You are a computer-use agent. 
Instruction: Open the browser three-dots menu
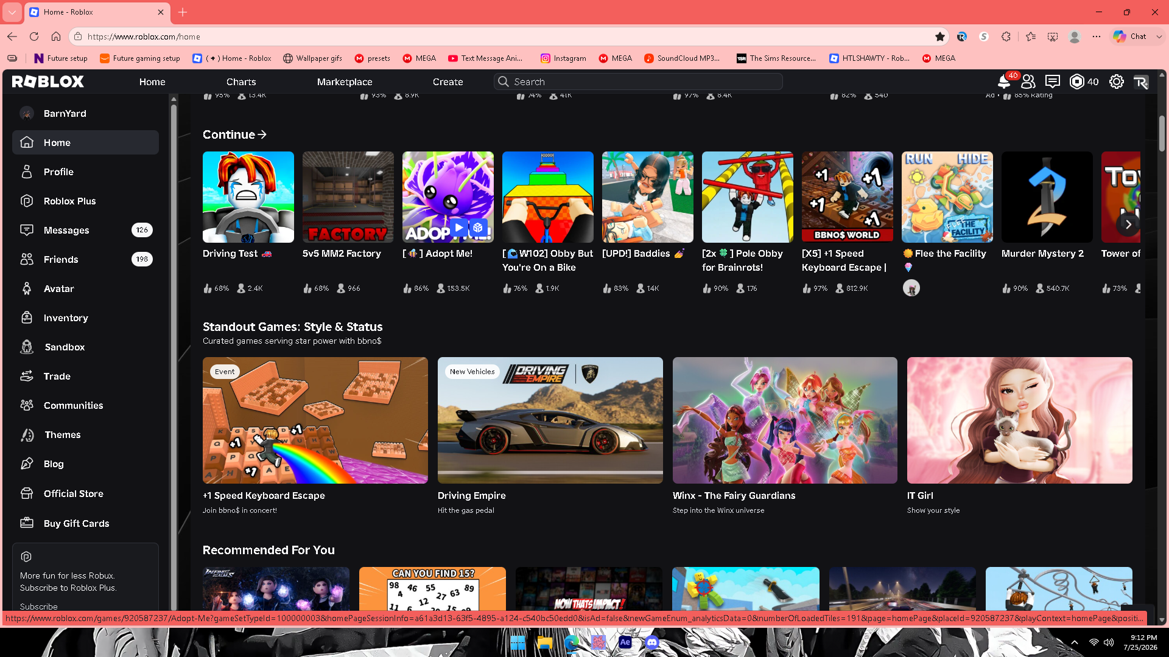1097,36
